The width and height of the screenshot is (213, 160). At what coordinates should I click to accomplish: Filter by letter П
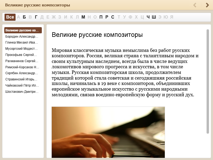point(101,17)
